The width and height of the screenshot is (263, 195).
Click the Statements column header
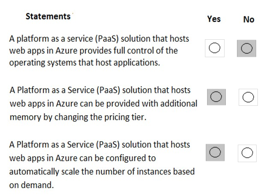coord(48,17)
